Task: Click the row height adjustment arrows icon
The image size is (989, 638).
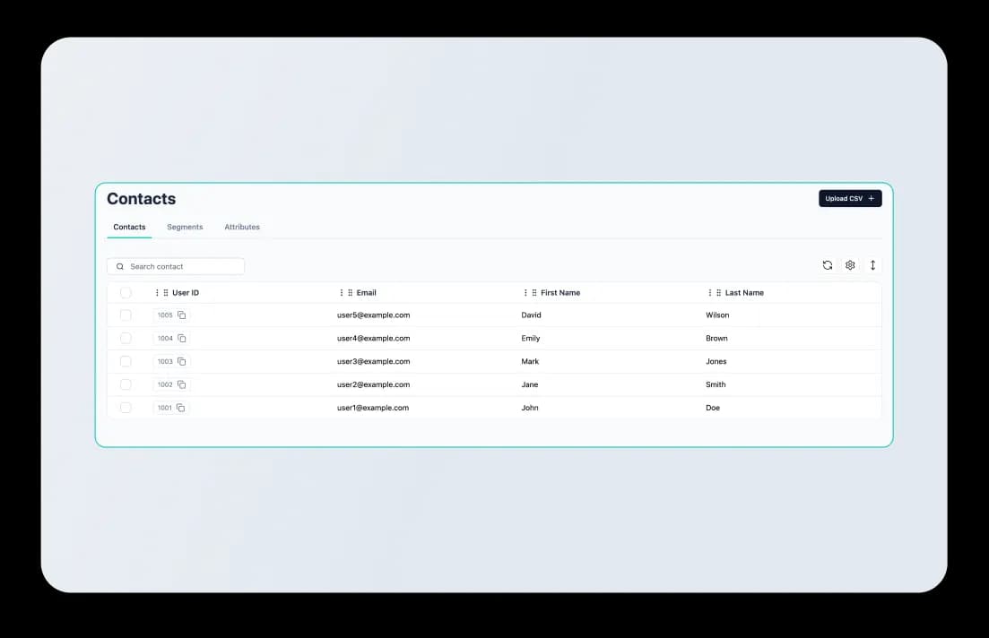Action: [872, 265]
